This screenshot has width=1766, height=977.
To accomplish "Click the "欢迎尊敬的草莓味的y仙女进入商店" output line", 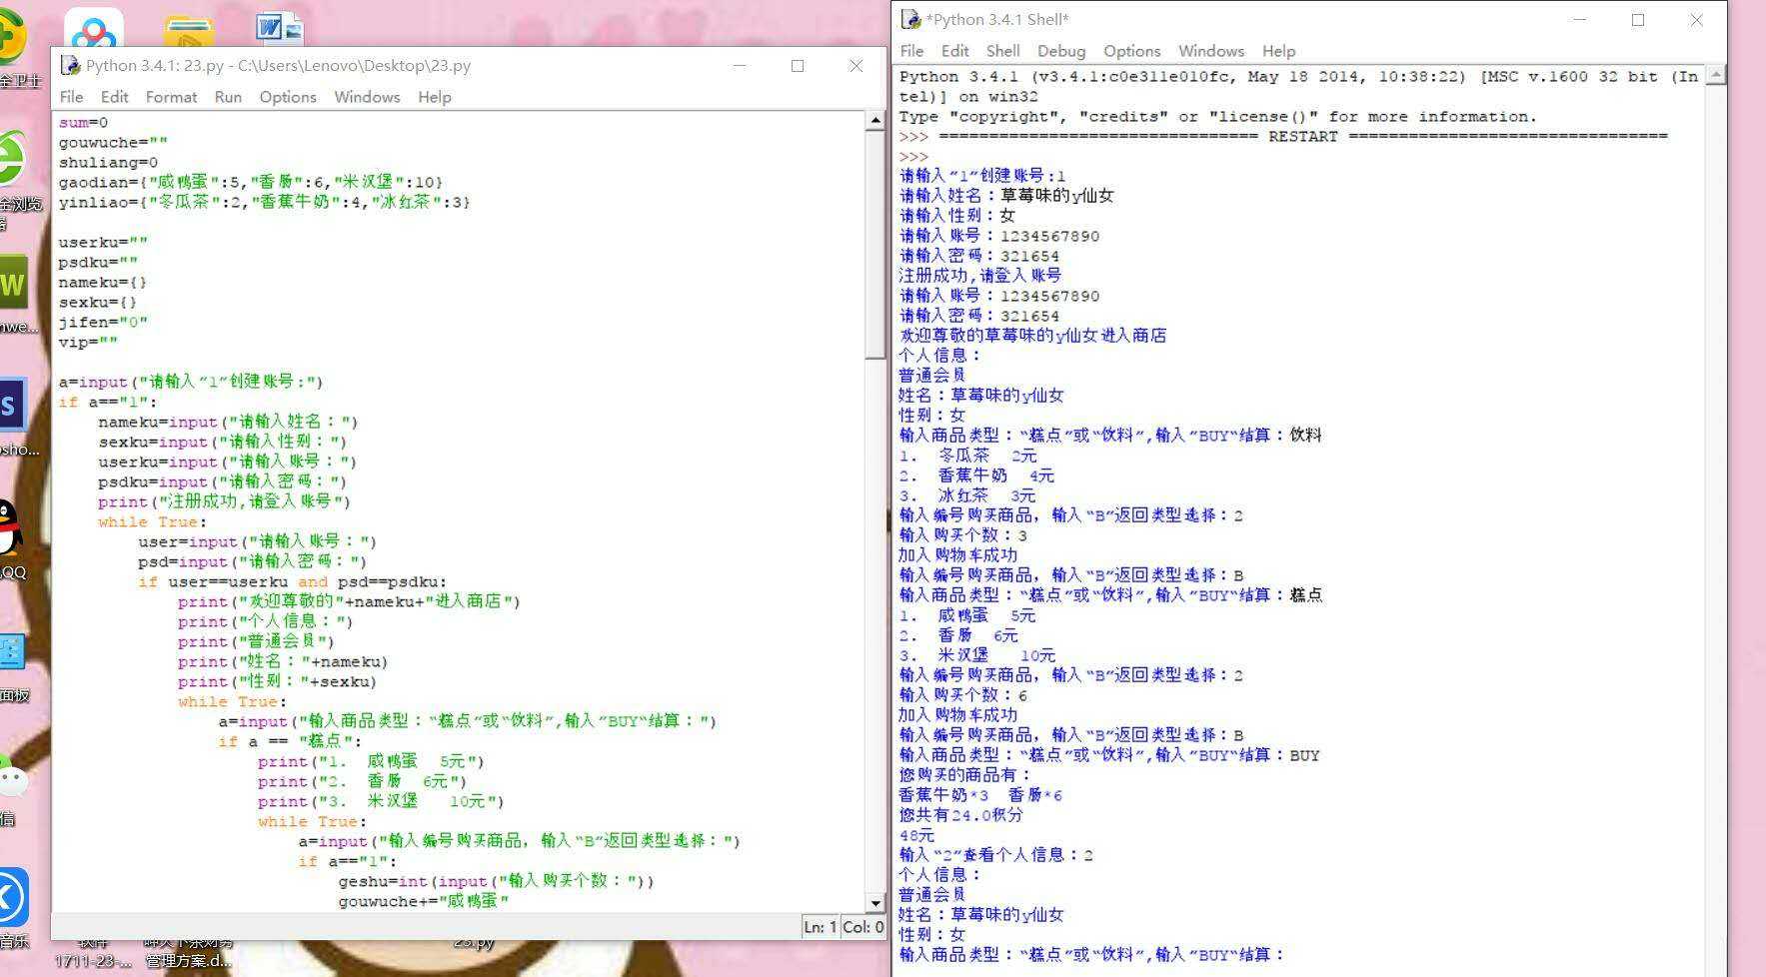I will pyautogui.click(x=1032, y=336).
